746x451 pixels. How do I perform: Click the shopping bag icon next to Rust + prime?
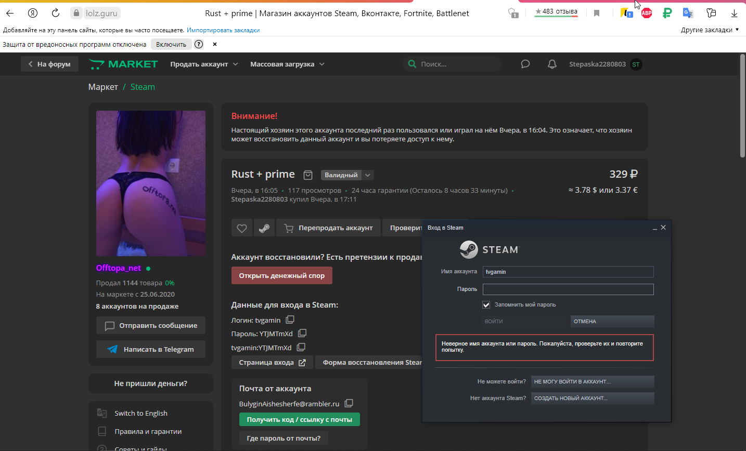click(x=308, y=175)
